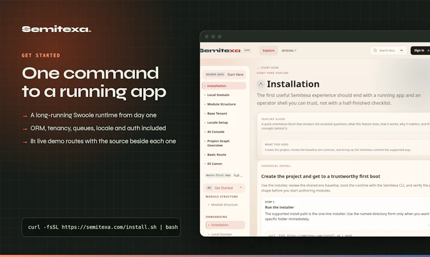
Task: Click the "START HERE FEATURE" label
Action: 273,73
